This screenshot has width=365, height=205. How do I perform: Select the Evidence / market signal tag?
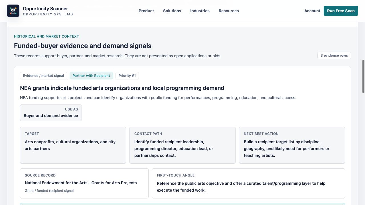[44, 76]
